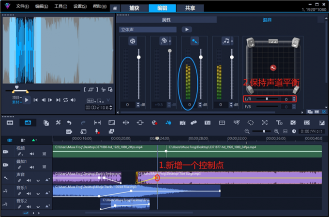329x217 pixels.
Task: Expand the music track dropdown arrow in mixer
Action: [x=233, y=42]
